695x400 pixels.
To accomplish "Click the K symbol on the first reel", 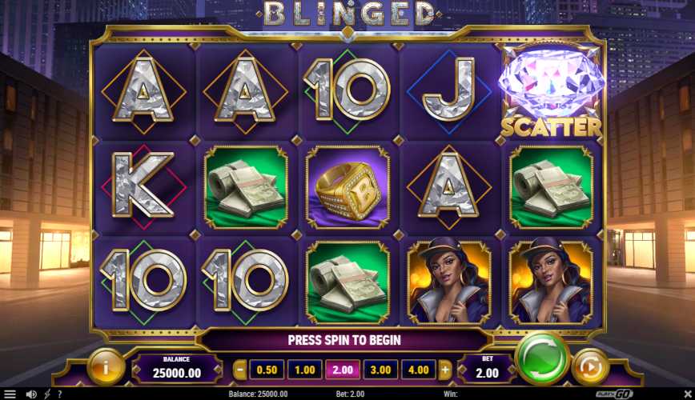I will coord(143,185).
